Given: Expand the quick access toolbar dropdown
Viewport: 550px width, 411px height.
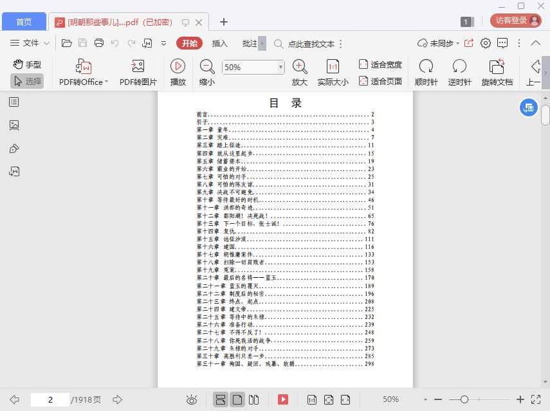Looking at the screenshot, I should click(x=164, y=44).
